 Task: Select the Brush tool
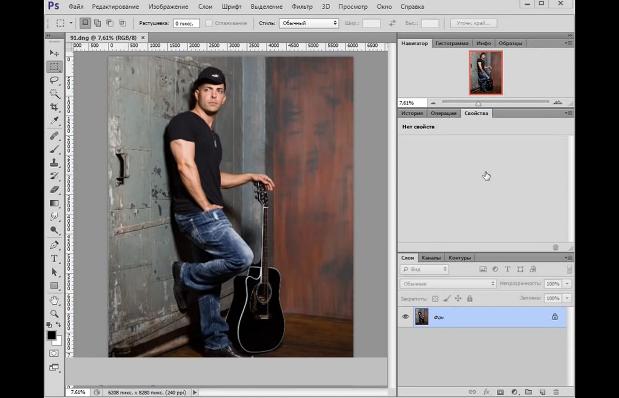coord(54,149)
